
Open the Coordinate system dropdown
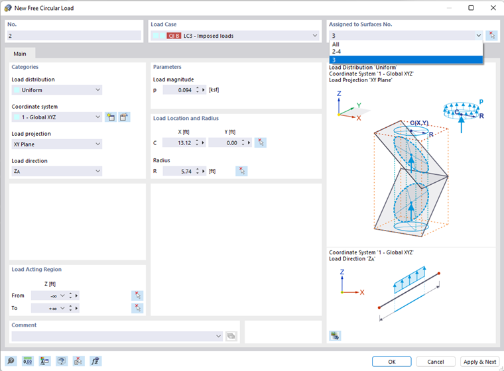pyautogui.click(x=97, y=117)
